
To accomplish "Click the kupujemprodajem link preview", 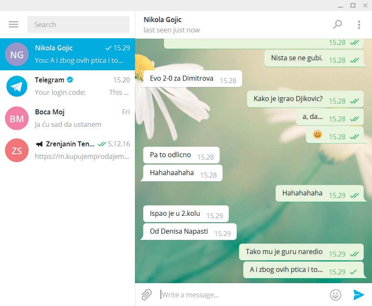I will [x=82, y=157].
